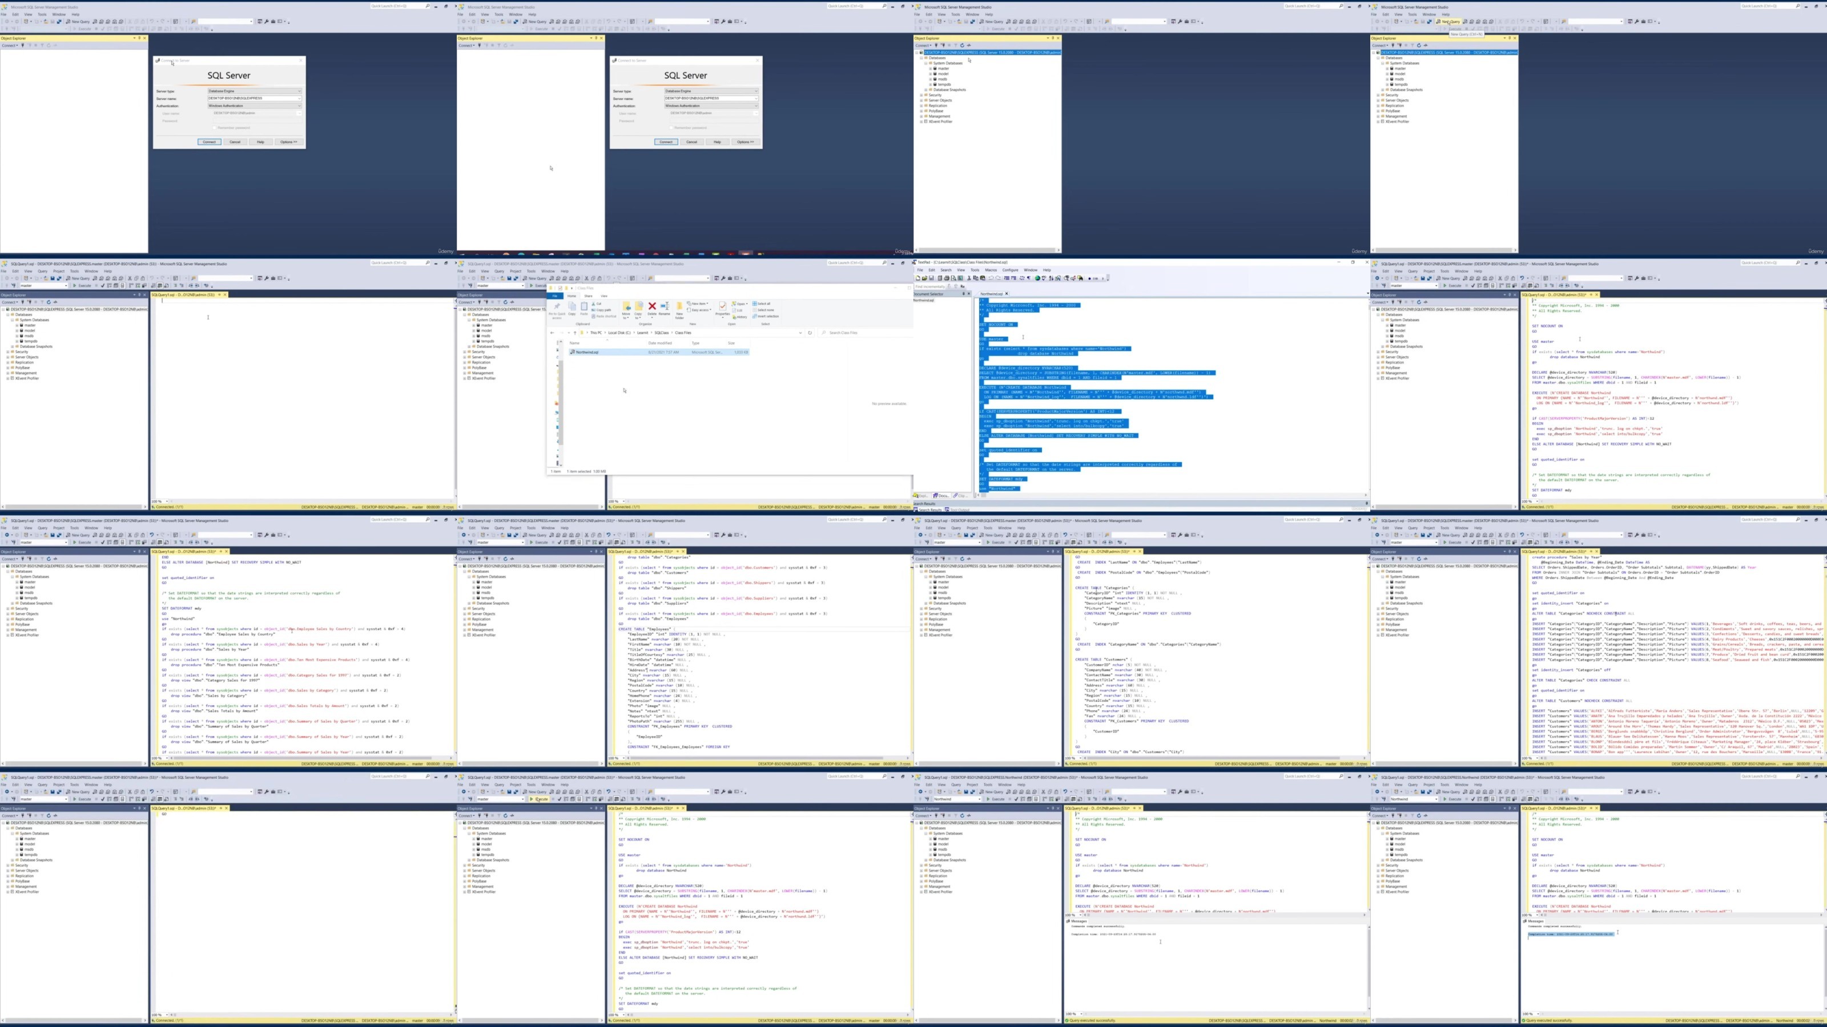Open File Explorer's Share ribbon tab

[589, 296]
